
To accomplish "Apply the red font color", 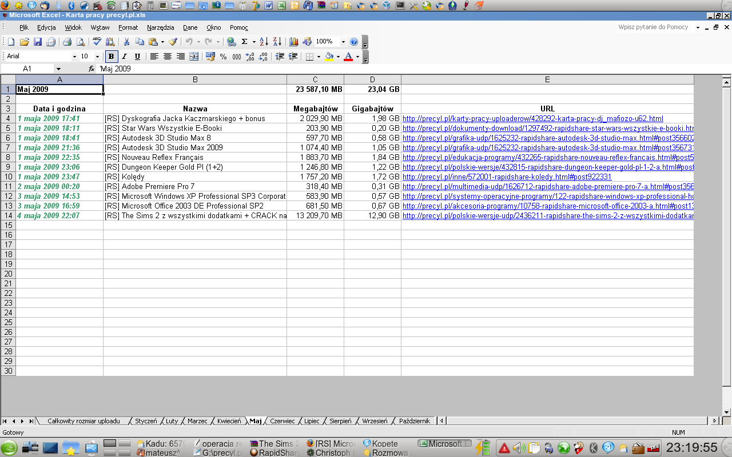I will click(348, 57).
